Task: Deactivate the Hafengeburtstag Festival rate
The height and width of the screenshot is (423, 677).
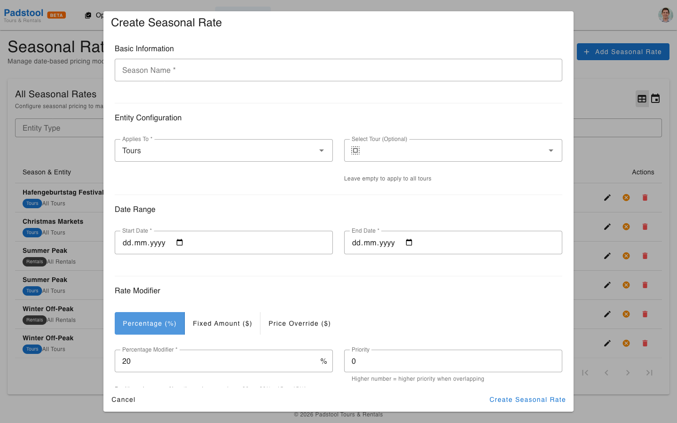Action: click(626, 197)
